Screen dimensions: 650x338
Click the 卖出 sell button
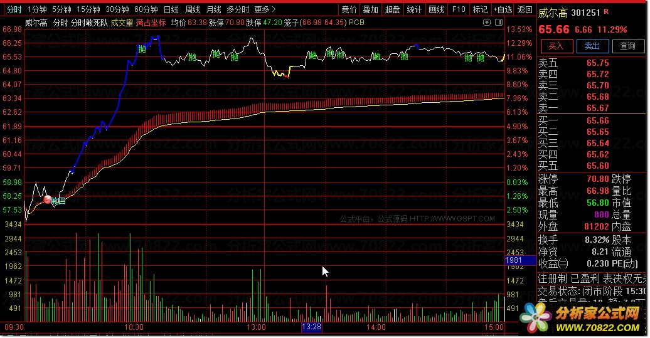(592, 46)
